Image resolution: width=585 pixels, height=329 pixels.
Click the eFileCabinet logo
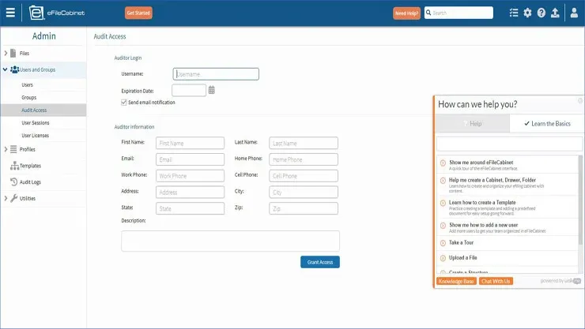pyautogui.click(x=57, y=13)
